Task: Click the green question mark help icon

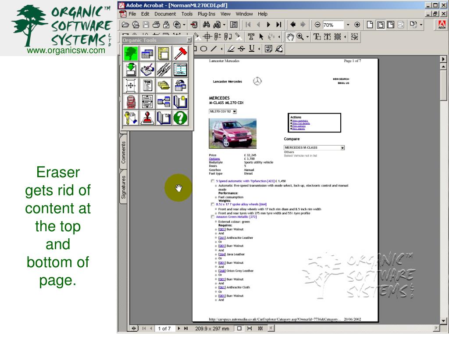Action: pyautogui.click(x=180, y=118)
